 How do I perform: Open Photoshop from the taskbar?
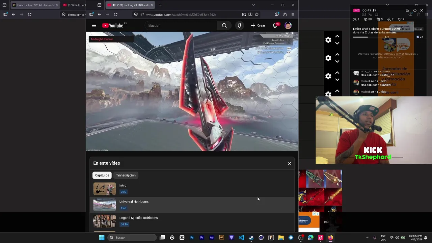tap(192, 238)
